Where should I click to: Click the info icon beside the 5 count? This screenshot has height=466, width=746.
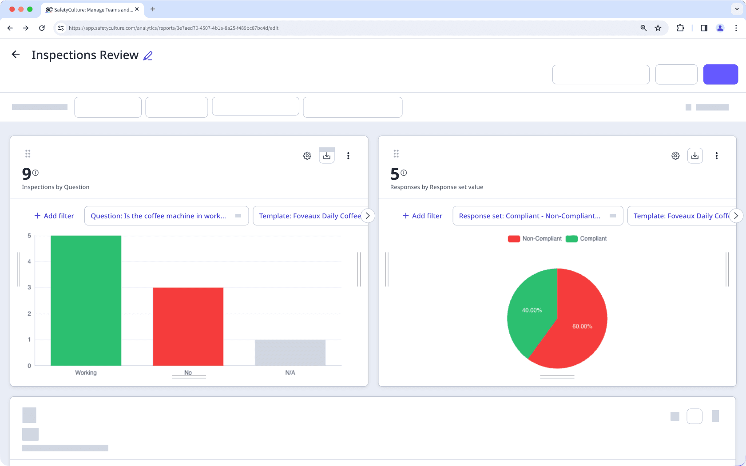coord(404,173)
